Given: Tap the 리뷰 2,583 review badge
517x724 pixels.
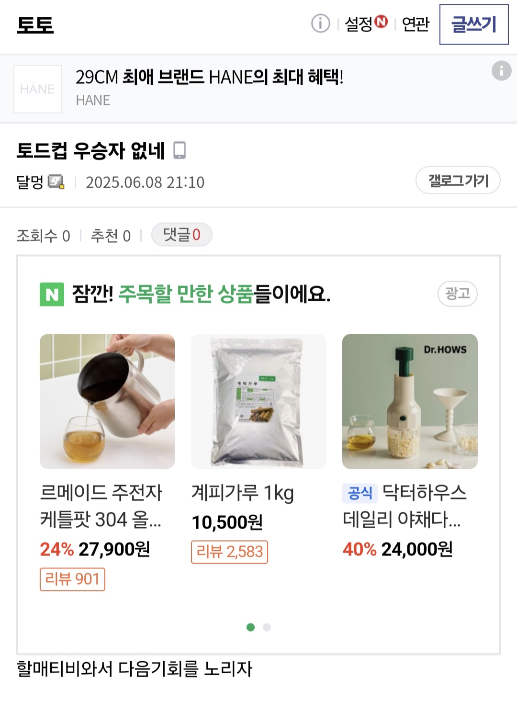Looking at the screenshot, I should (x=229, y=552).
